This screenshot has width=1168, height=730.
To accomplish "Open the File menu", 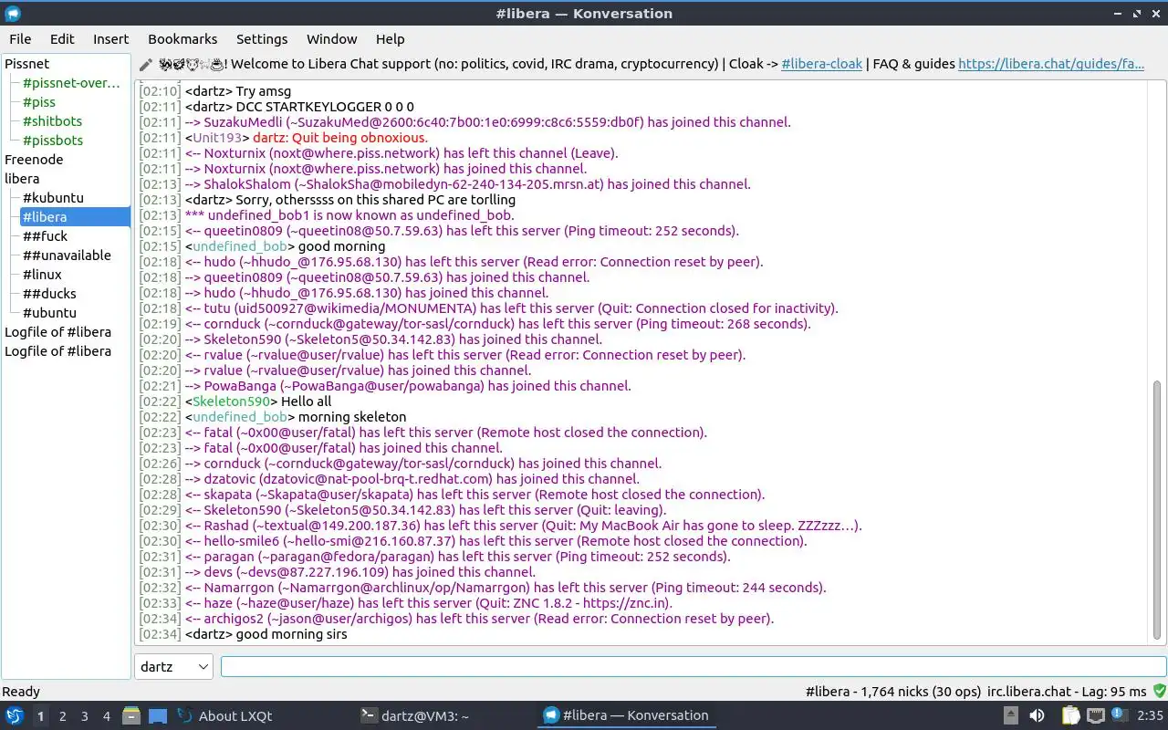I will click(20, 39).
